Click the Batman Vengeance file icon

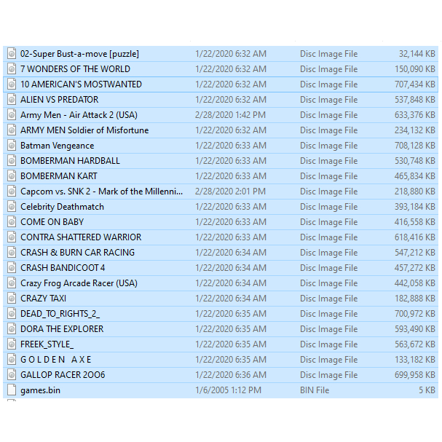[12, 146]
